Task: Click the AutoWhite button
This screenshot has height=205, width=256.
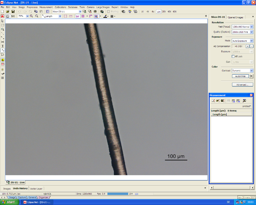Action: [x=240, y=76]
